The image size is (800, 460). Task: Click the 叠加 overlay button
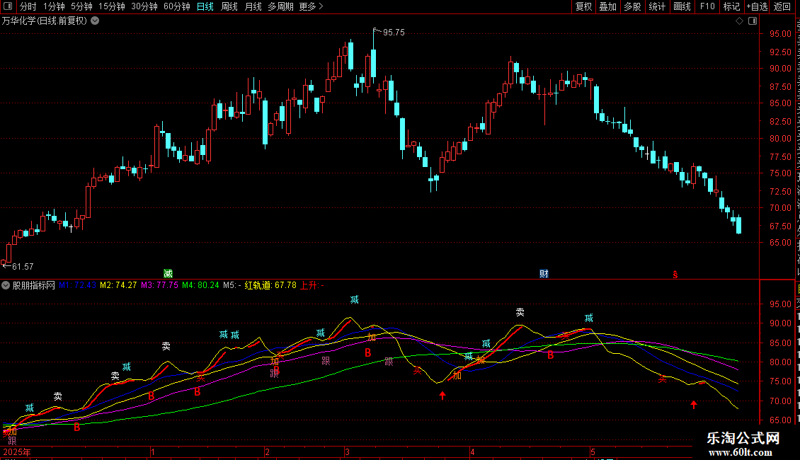click(607, 6)
